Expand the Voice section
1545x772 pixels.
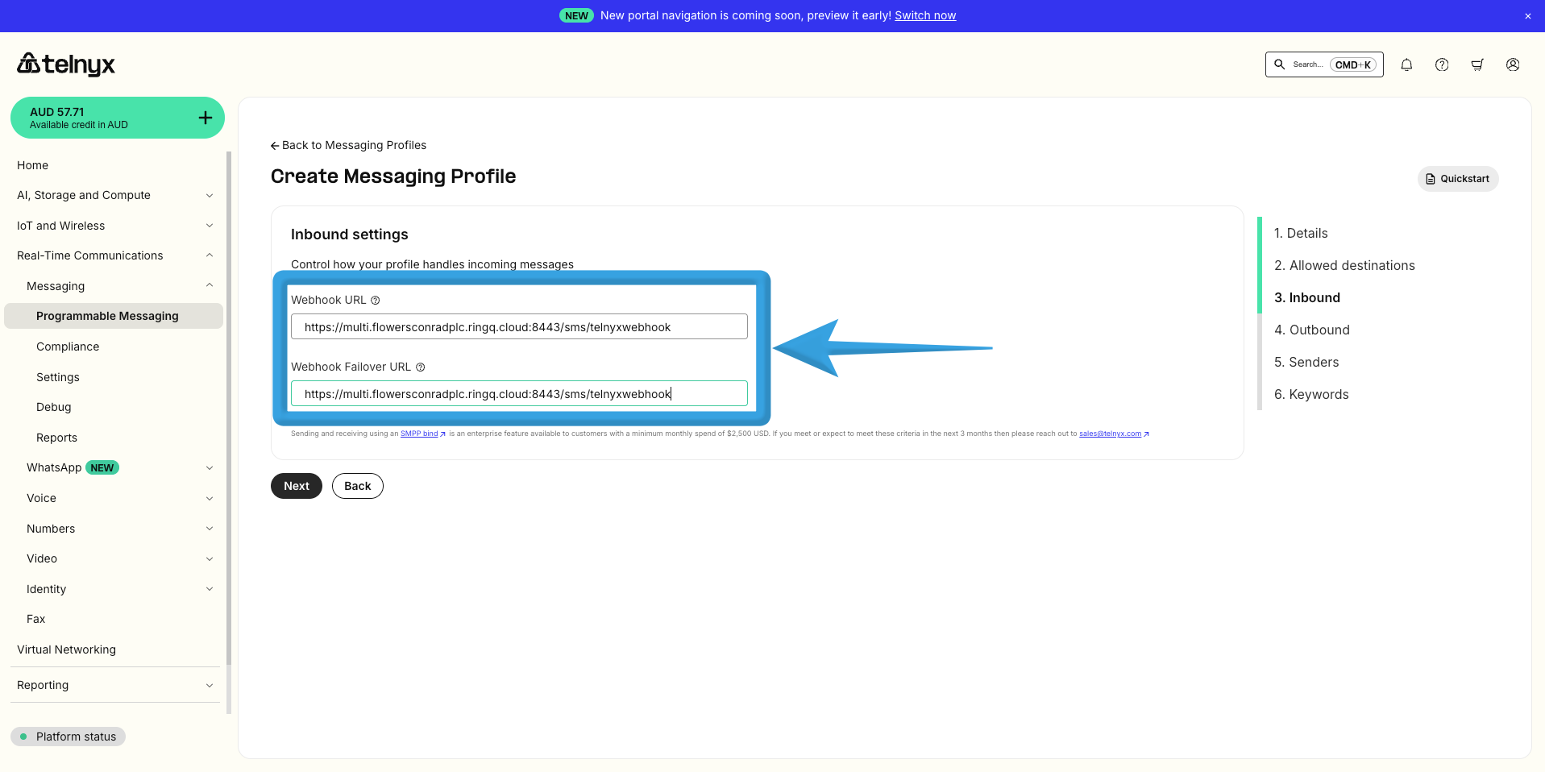click(40, 498)
